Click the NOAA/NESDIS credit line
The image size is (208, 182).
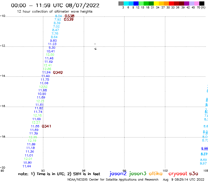click(113, 180)
